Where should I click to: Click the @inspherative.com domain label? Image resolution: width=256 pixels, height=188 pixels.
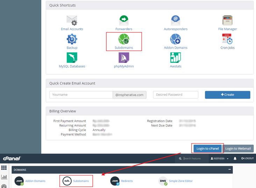(129, 95)
